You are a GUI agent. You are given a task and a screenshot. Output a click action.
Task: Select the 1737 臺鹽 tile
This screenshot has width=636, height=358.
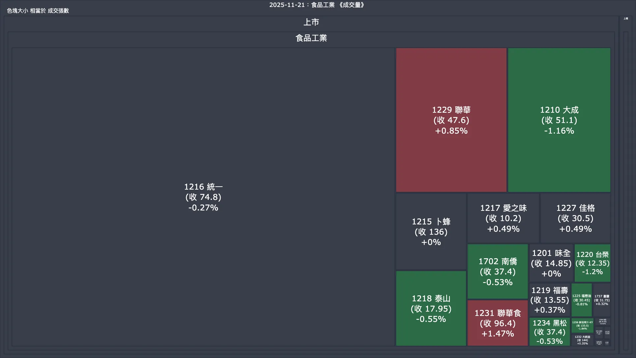(x=602, y=300)
